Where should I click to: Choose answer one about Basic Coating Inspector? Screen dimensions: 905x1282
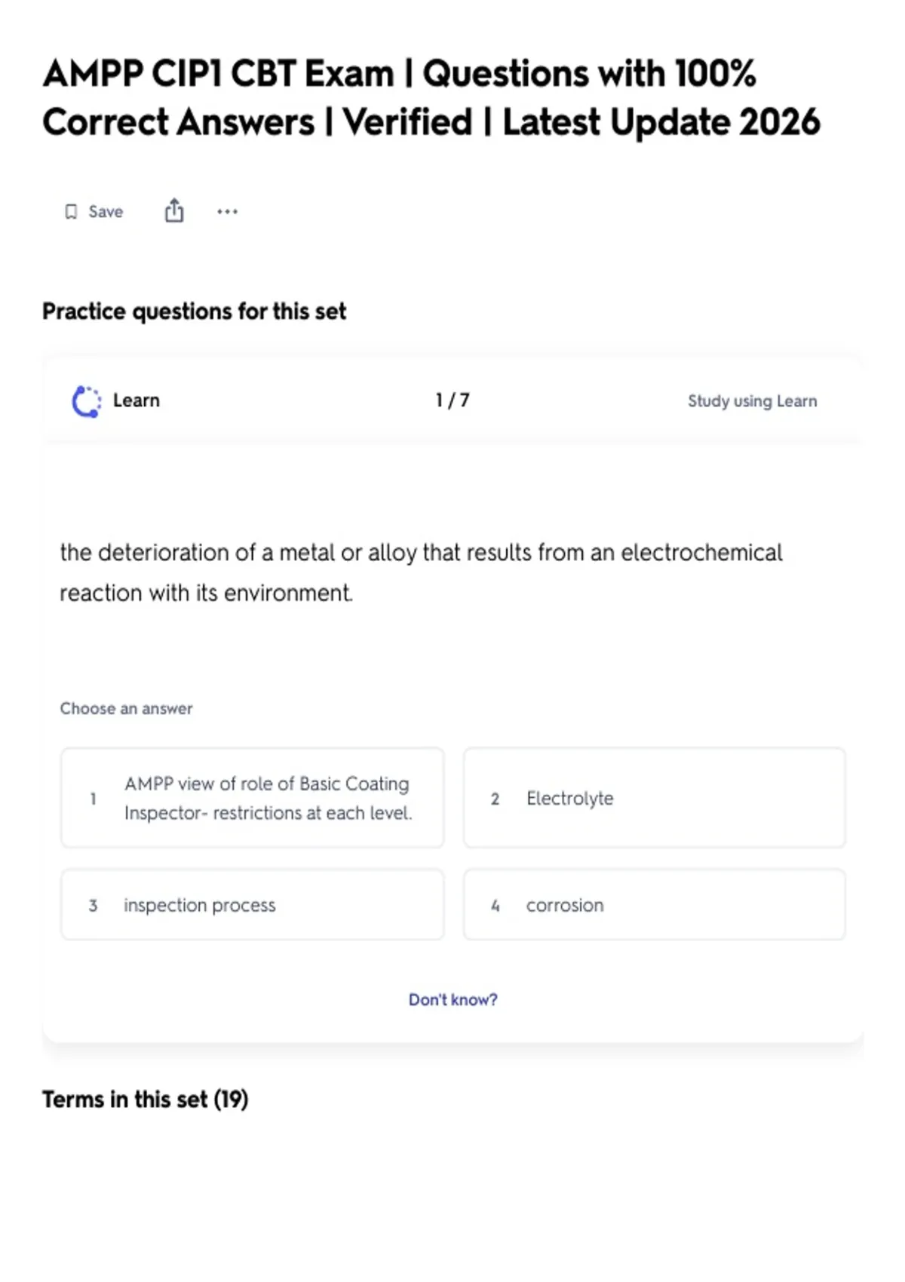253,798
